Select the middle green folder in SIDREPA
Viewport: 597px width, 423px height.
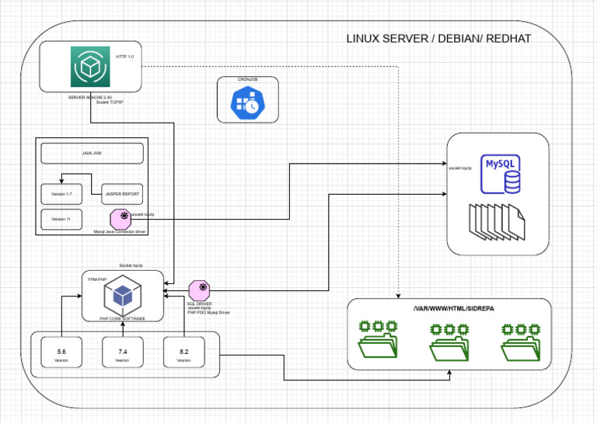coord(449,348)
